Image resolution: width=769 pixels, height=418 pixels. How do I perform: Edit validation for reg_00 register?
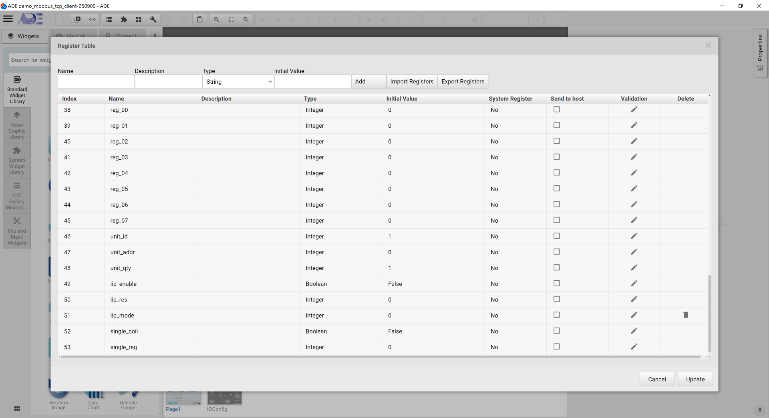pyautogui.click(x=634, y=110)
